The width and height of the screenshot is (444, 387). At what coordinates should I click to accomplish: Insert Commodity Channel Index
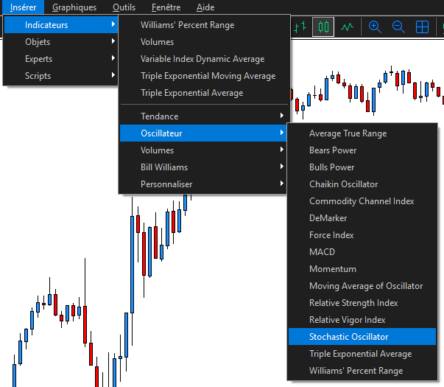click(362, 201)
